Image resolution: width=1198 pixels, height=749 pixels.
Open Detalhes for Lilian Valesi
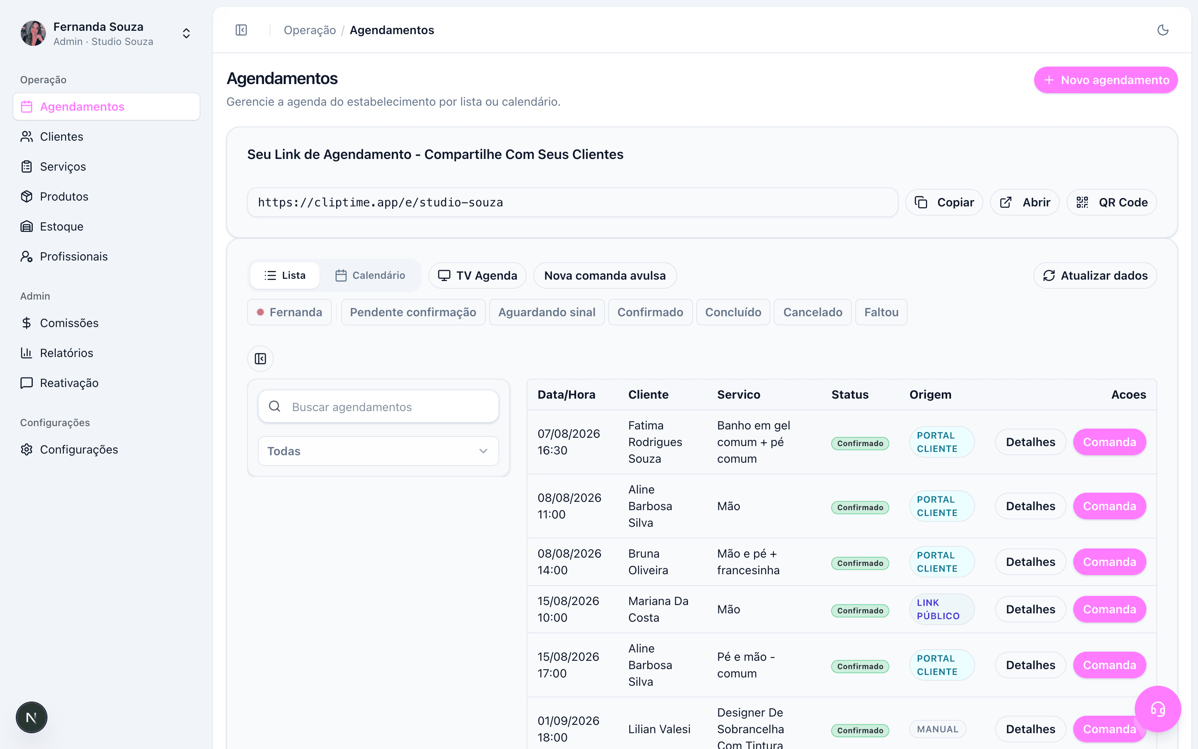click(1030, 729)
